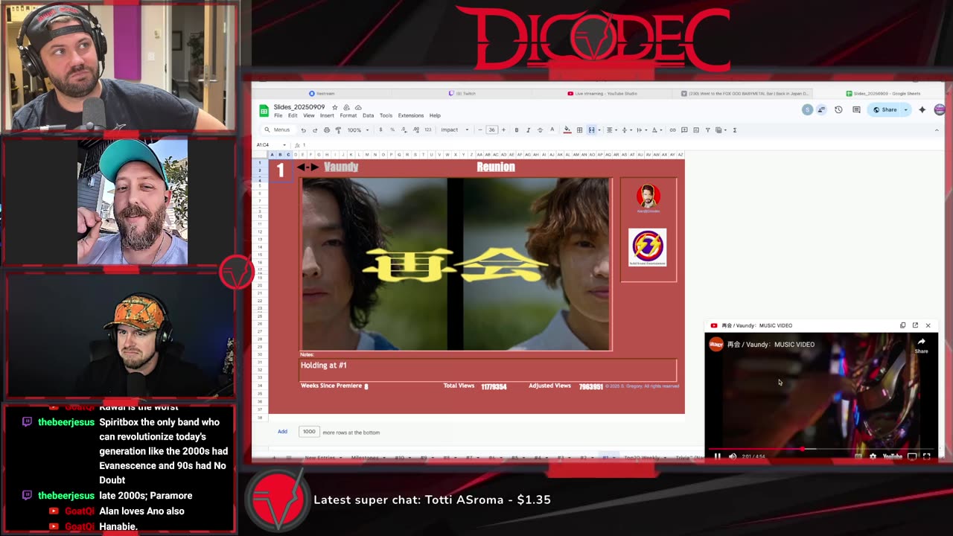Viewport: 953px width, 536px height.
Task: Open the Format menu
Action: pyautogui.click(x=348, y=115)
